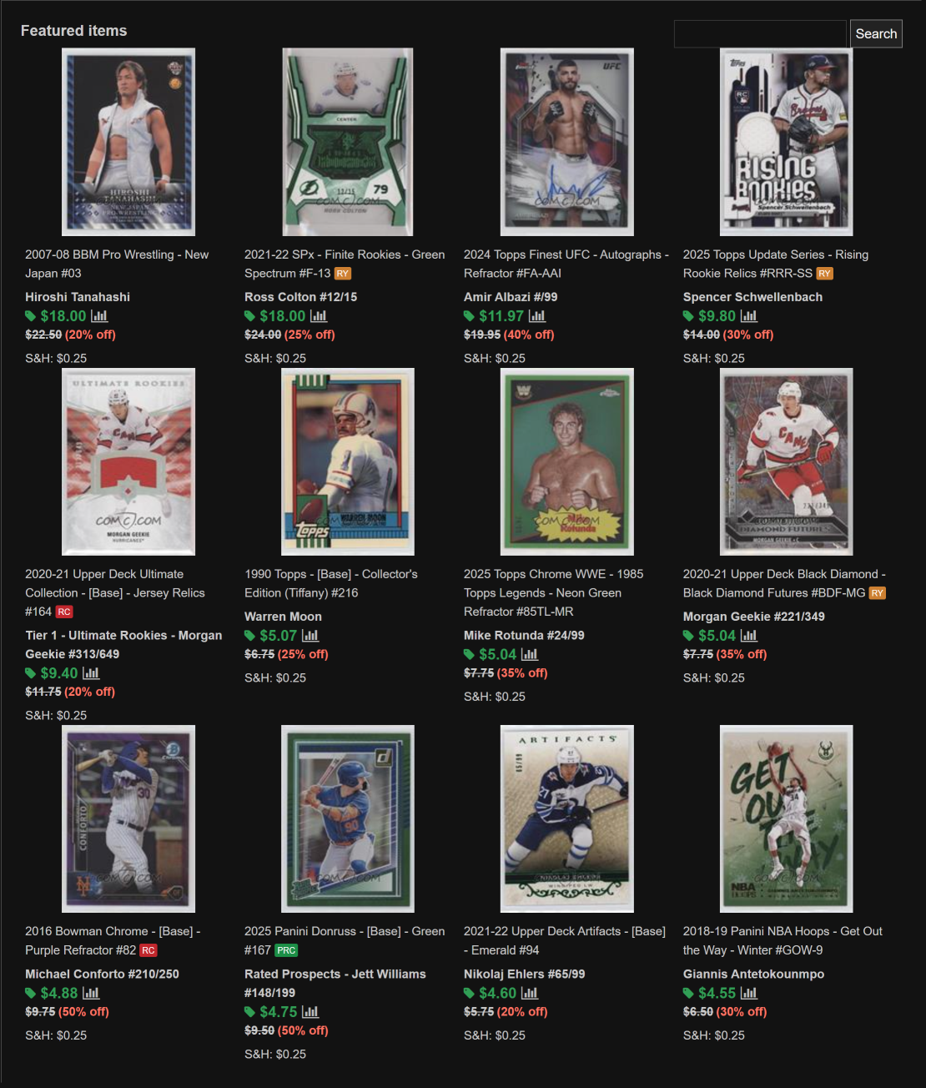The image size is (926, 1088).
Task: Click green price tag icon for $4.55 Giannis
Action: [x=688, y=994]
